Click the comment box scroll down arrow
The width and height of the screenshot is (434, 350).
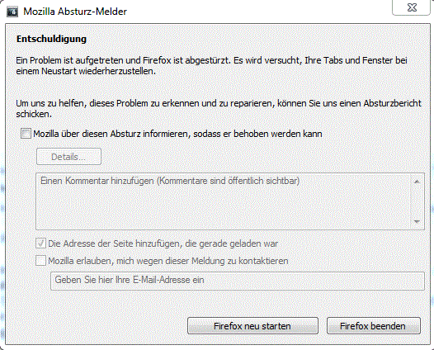(x=417, y=221)
